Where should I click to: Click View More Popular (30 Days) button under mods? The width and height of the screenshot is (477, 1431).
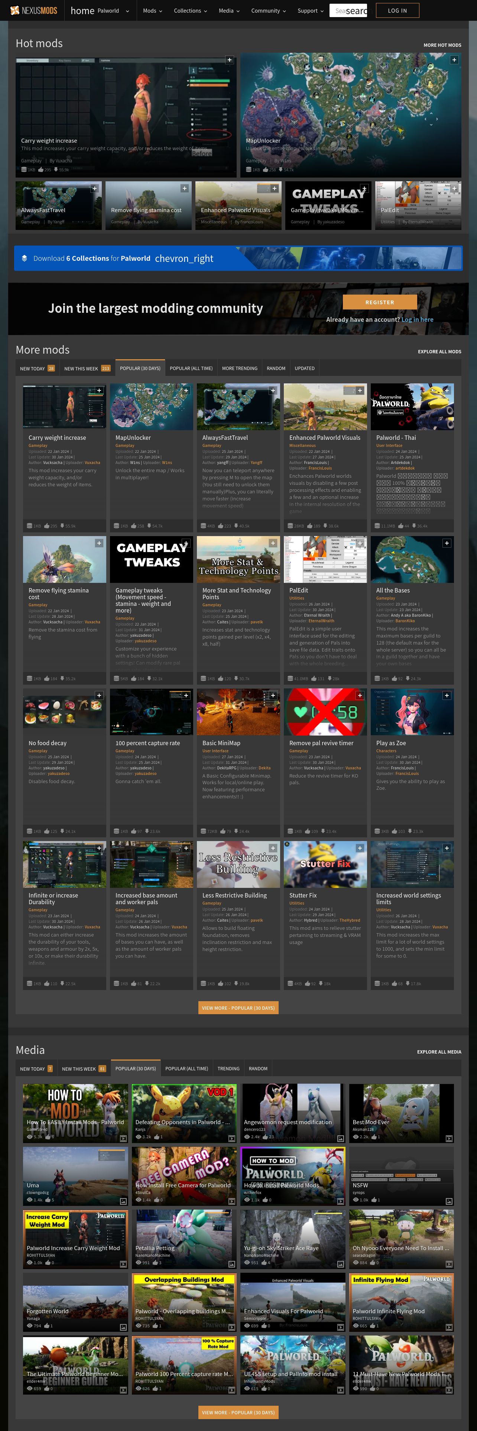238,1008
